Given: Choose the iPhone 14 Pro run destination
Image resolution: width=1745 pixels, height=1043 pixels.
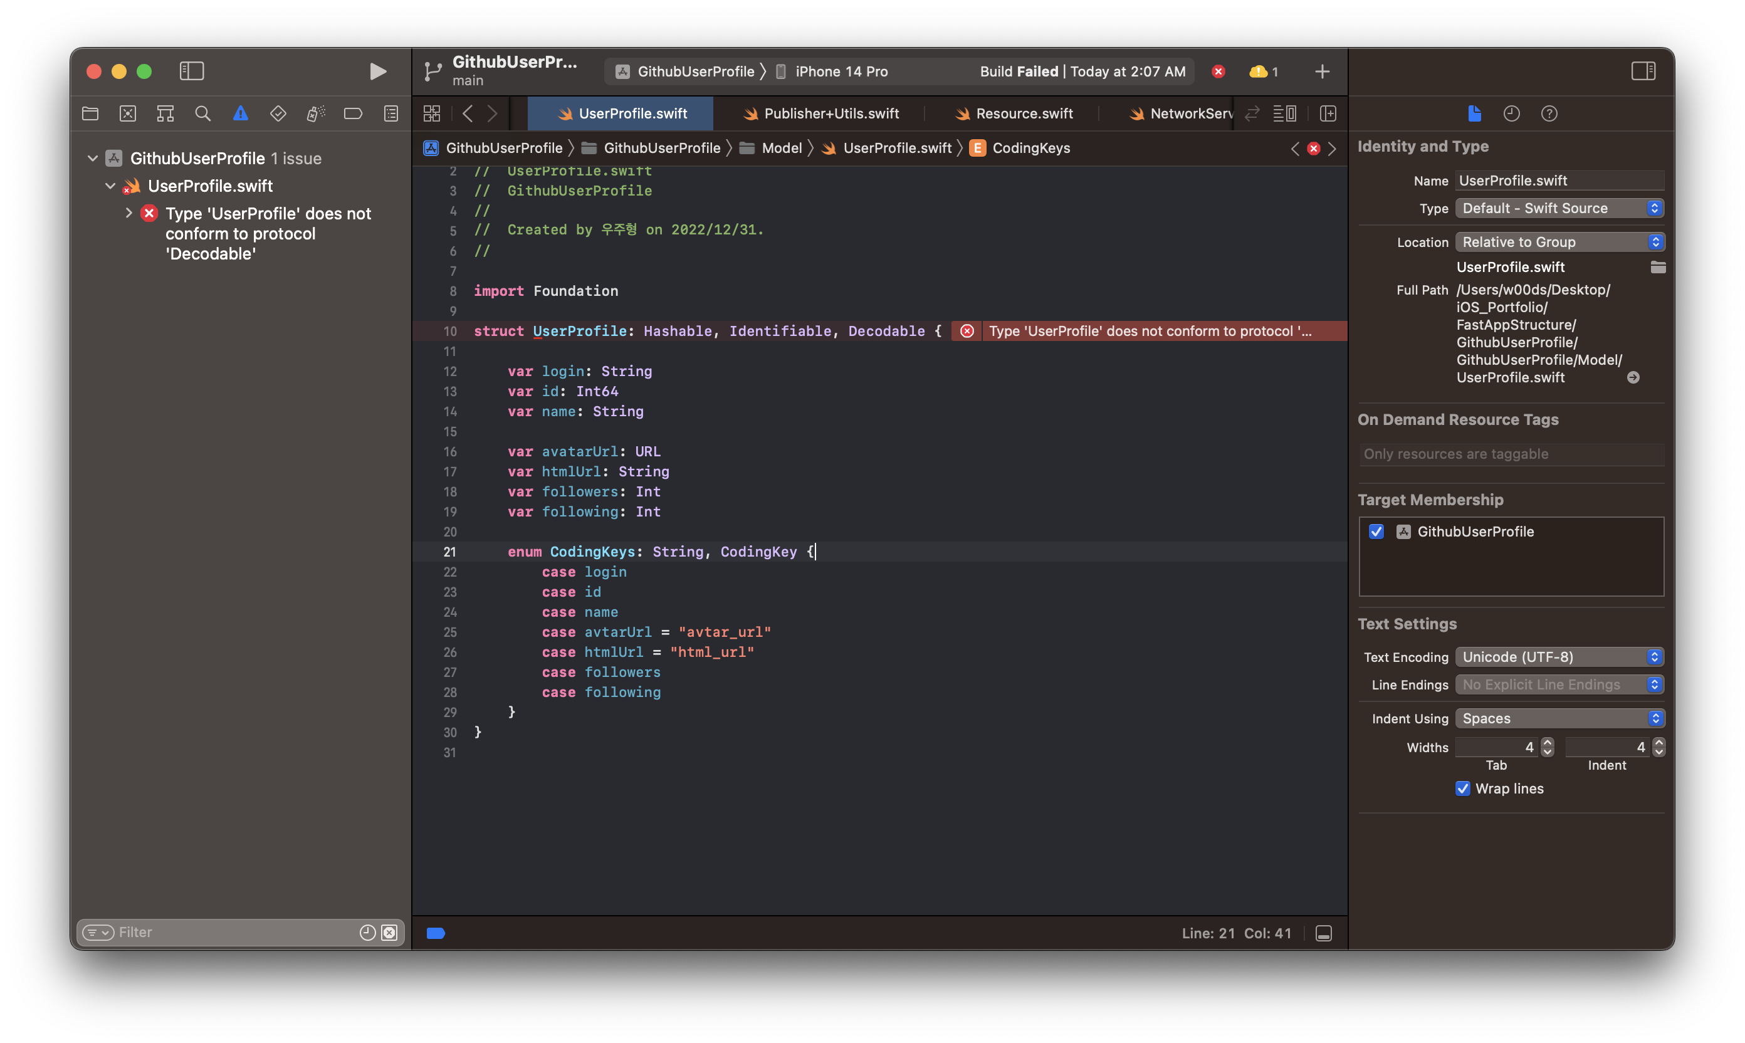Looking at the screenshot, I should tap(831, 71).
